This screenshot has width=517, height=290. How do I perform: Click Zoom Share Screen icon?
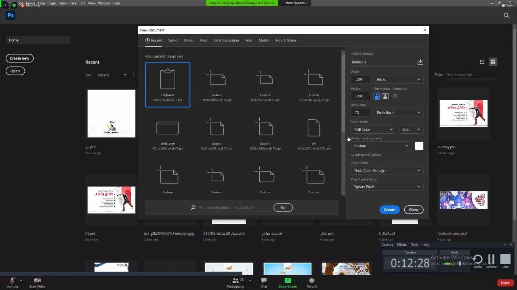point(288,281)
